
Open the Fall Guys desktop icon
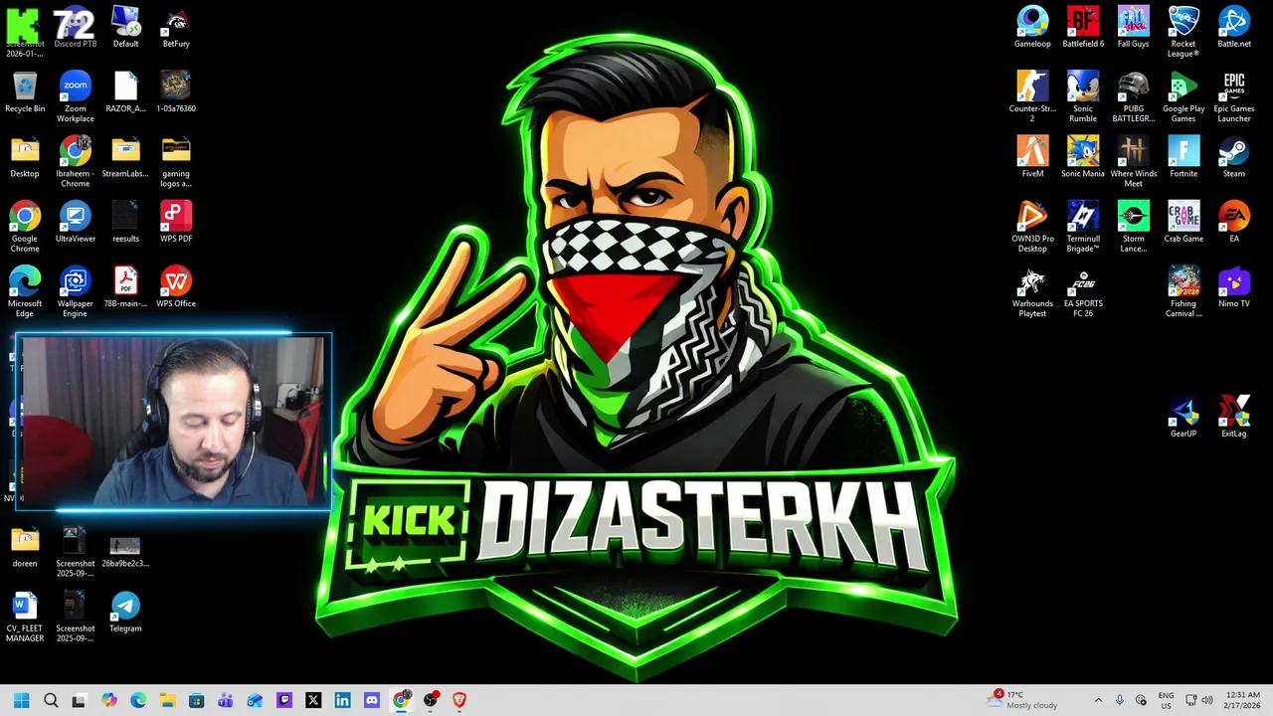tap(1133, 27)
